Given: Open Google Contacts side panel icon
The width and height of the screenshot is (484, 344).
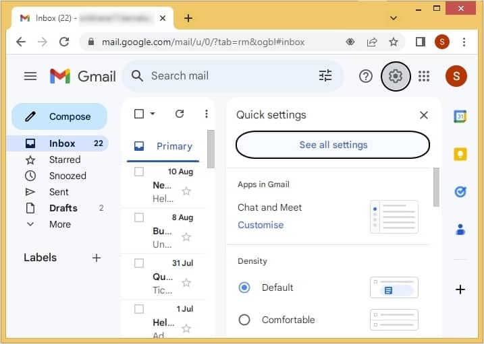Looking at the screenshot, I should 460,230.
